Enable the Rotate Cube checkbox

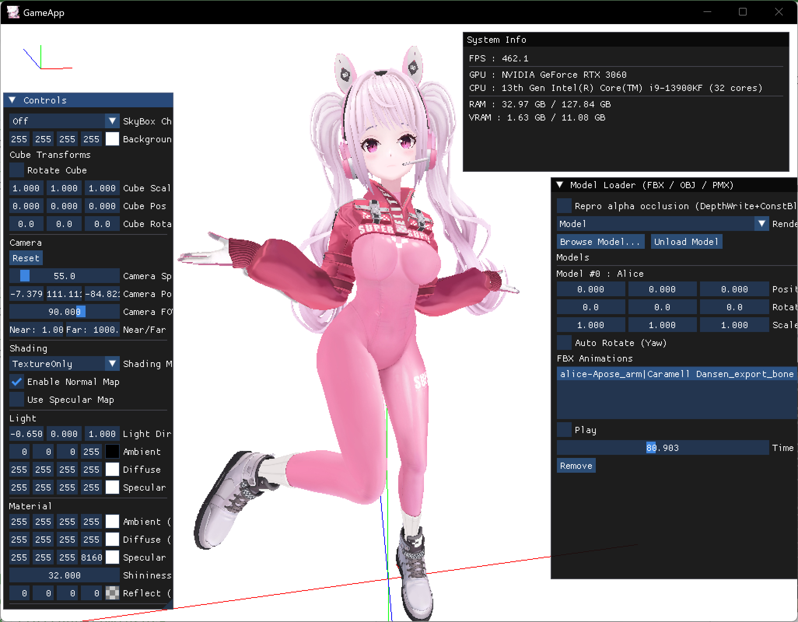17,170
